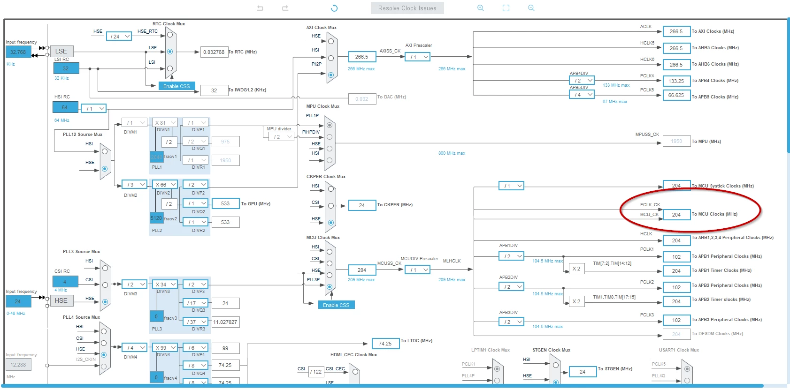Select HSI in PLL12 Source Mux
Screen dimensions: 790x390
[105, 151]
